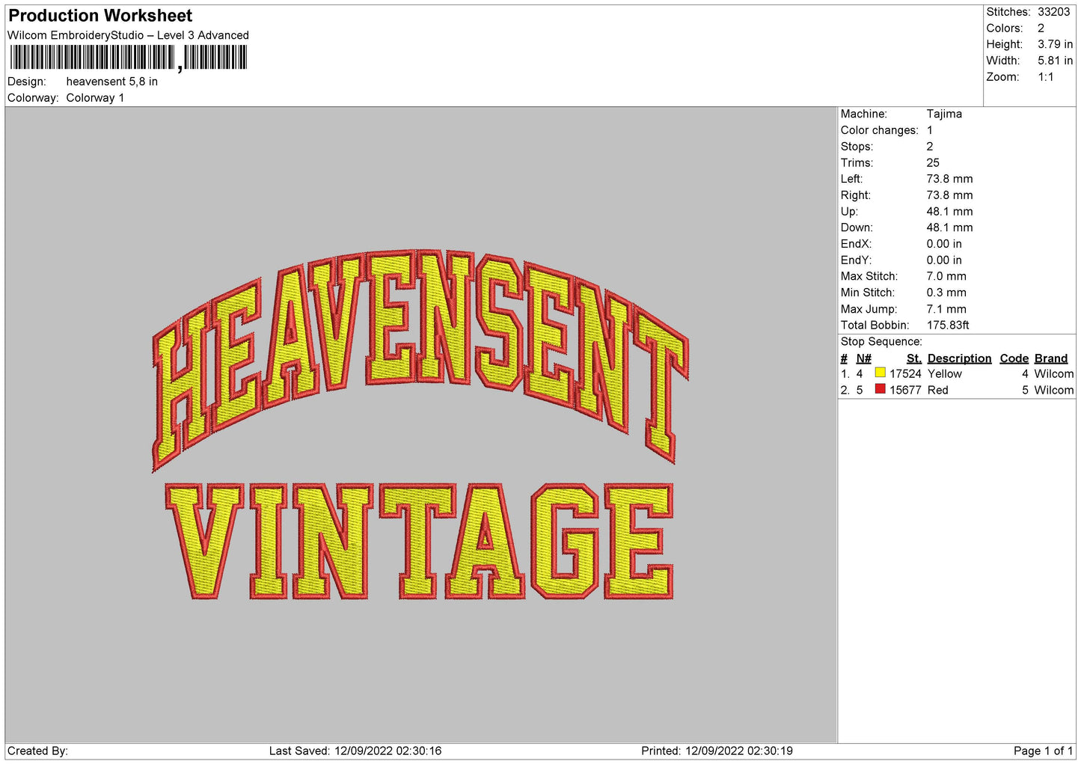This screenshot has height=764, width=1081.
Task: Click the Description column header
Action: [x=959, y=358]
